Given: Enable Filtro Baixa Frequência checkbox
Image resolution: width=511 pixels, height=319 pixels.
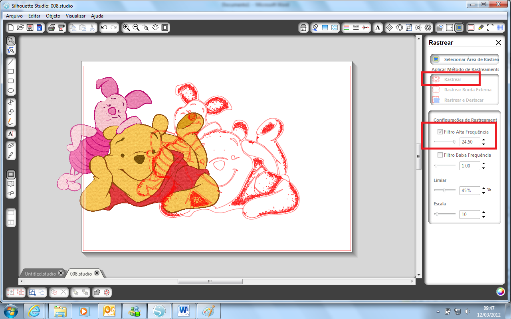Looking at the screenshot, I should (x=440, y=155).
